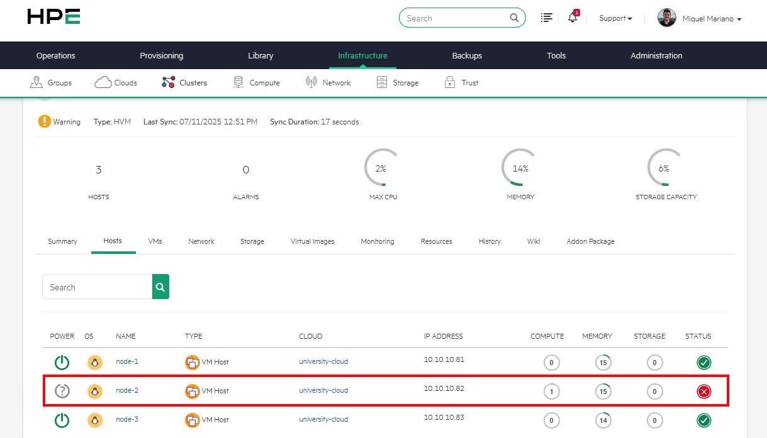Switch to the Monitoring tab

tap(377, 241)
